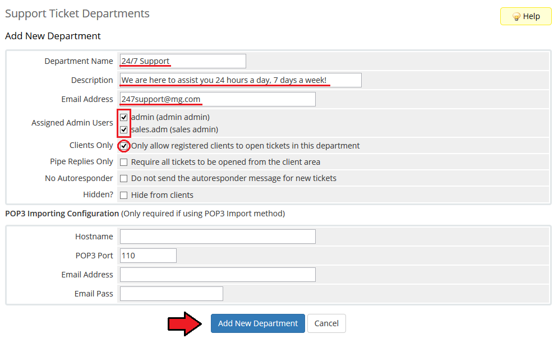Click the 'Support Ticket Departments' page heading
The height and width of the screenshot is (343, 558).
point(77,13)
